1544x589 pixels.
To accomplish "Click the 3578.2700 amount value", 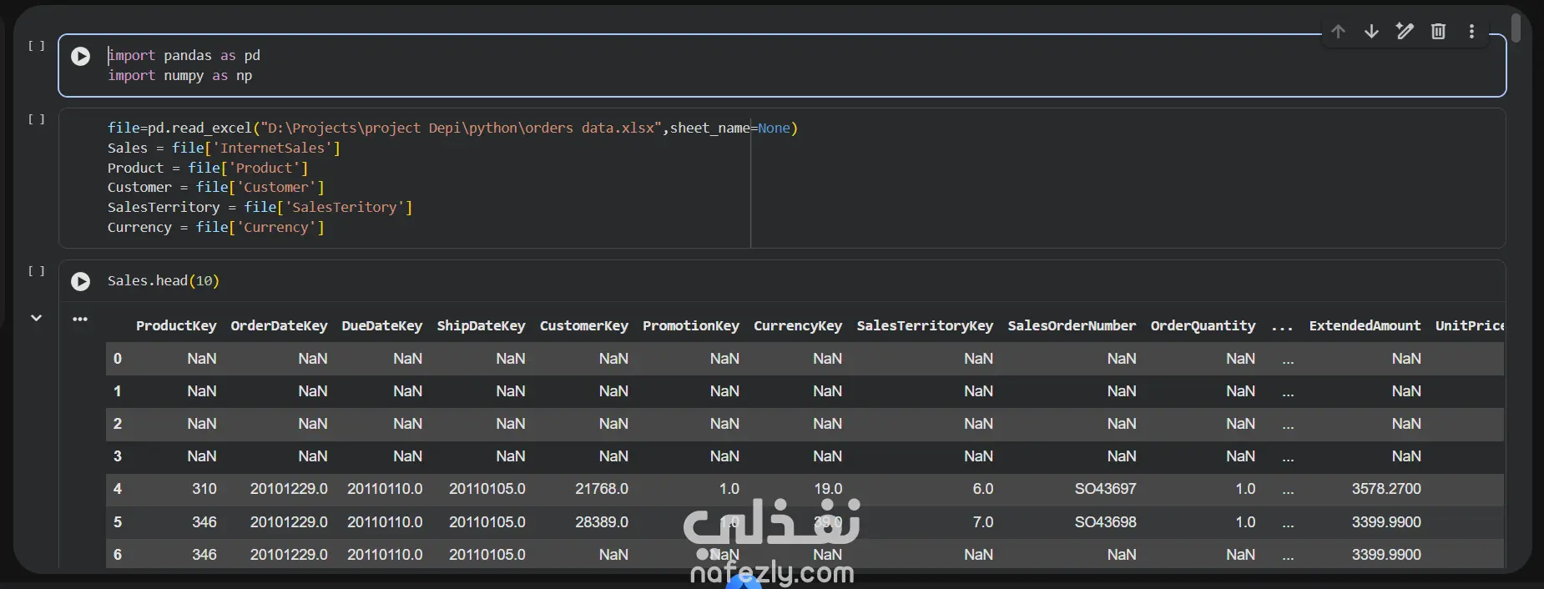I will pyautogui.click(x=1386, y=489).
